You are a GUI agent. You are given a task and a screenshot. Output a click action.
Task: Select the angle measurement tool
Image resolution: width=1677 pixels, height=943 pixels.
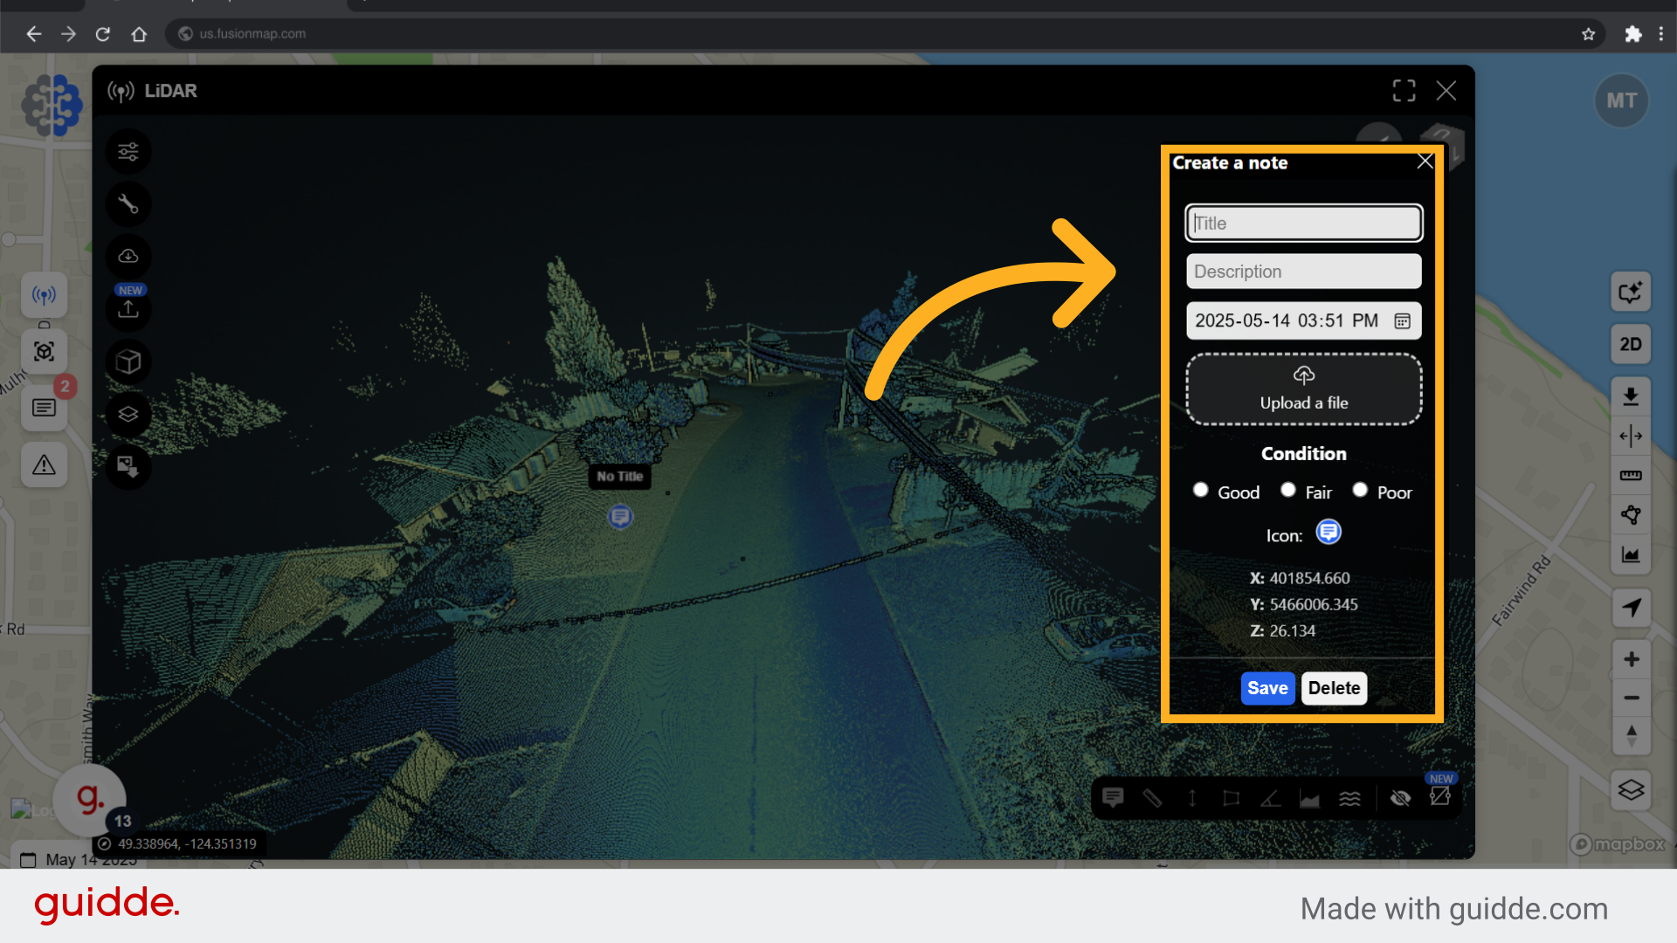(x=1271, y=798)
